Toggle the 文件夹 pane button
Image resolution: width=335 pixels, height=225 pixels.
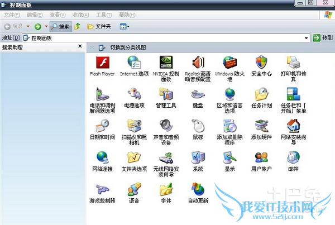click(99, 26)
